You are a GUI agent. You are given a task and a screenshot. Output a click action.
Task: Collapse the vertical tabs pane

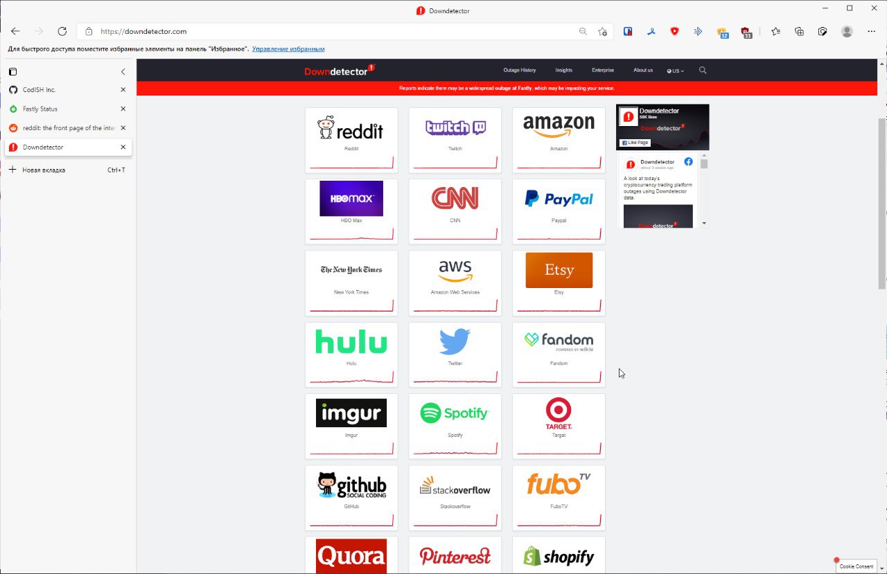(x=123, y=71)
